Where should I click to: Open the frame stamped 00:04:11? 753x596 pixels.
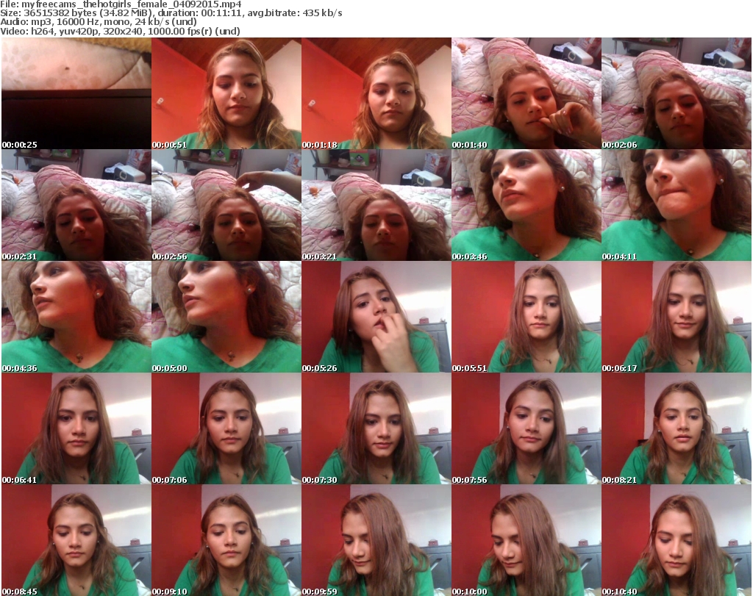(x=677, y=205)
